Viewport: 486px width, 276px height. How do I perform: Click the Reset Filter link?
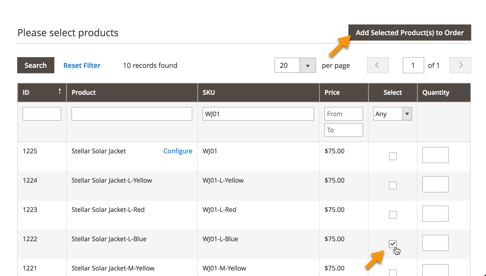82,65
